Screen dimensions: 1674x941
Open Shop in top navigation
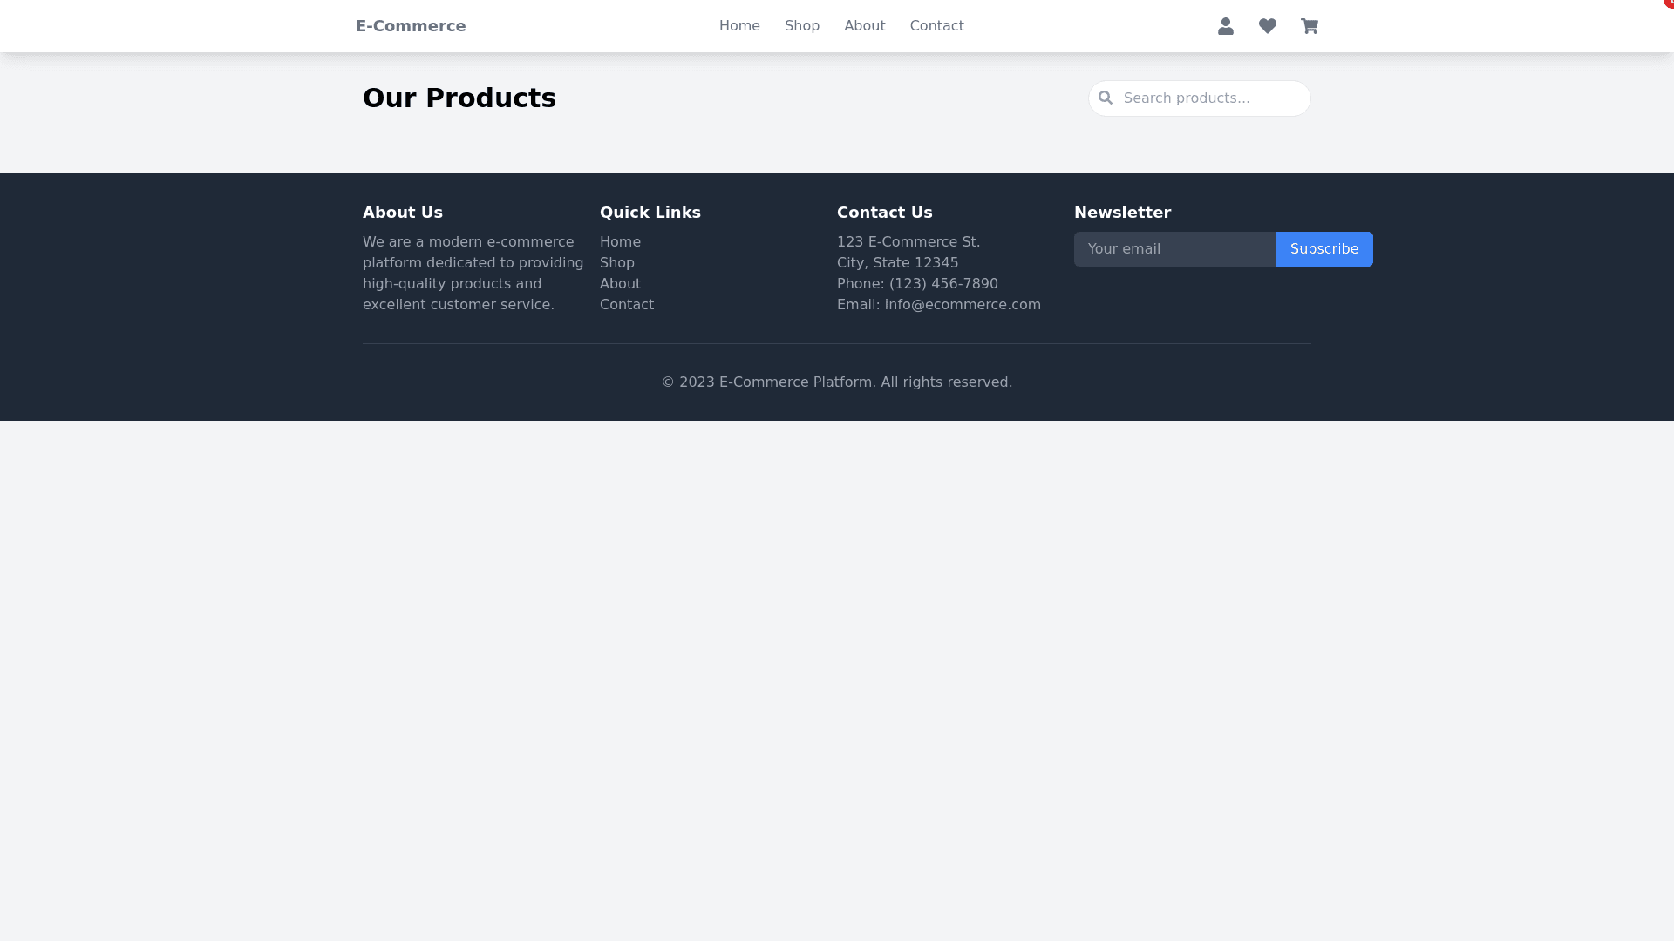802,26
